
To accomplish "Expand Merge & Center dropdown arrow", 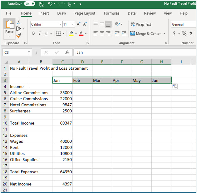I will coord(164,33).
